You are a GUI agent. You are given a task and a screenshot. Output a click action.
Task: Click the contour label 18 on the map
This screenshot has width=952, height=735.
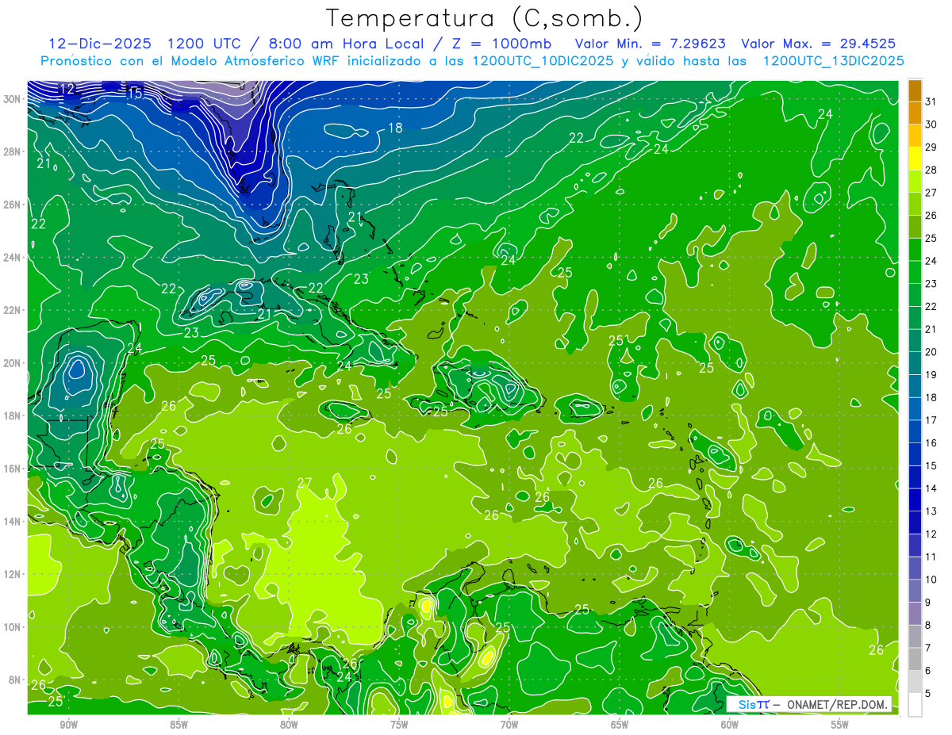coord(395,128)
